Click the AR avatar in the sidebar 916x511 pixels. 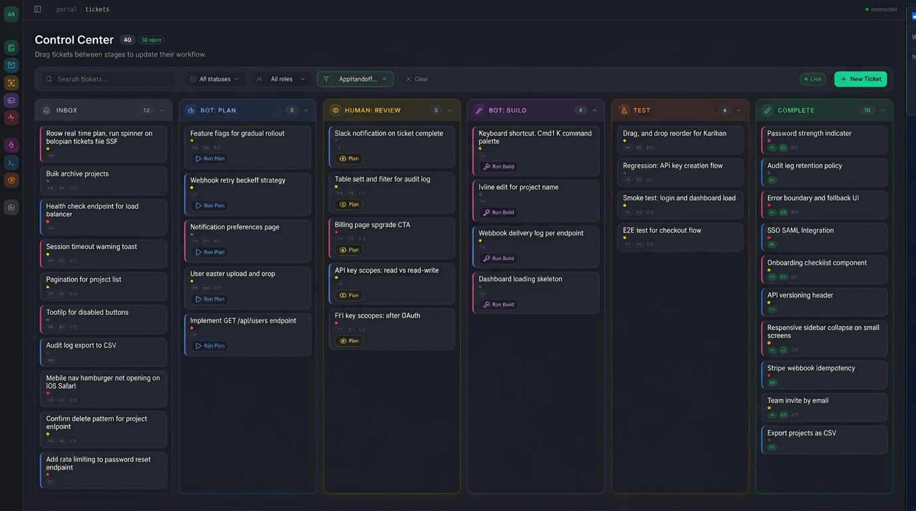[11, 15]
